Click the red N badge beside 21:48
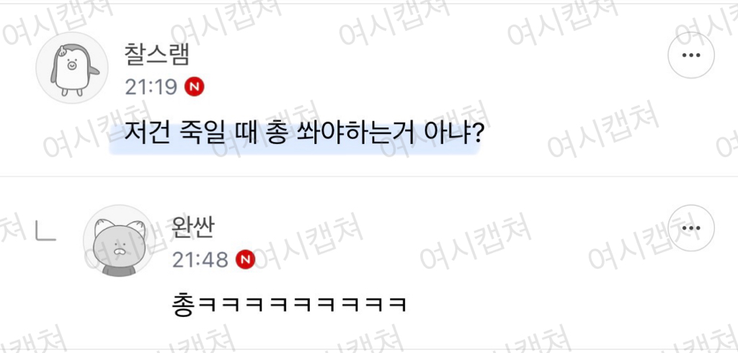The height and width of the screenshot is (353, 738). click(245, 260)
